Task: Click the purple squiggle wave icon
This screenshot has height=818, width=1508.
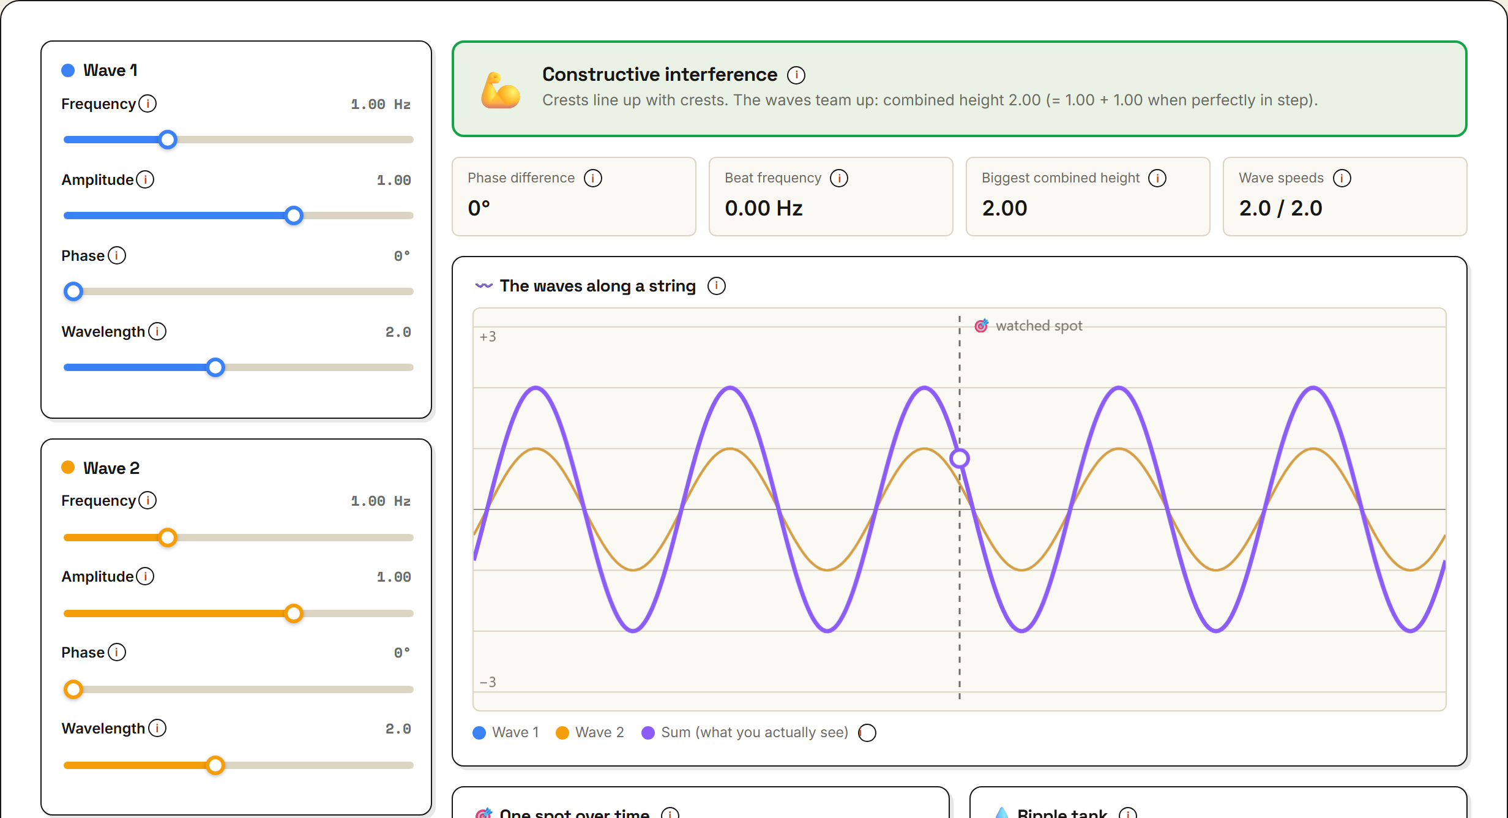Action: pyautogui.click(x=484, y=286)
